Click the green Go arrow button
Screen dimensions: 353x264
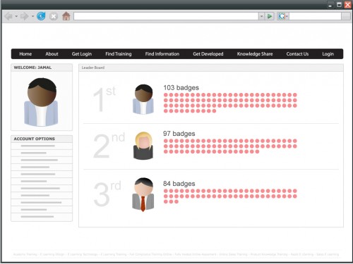[x=270, y=16]
